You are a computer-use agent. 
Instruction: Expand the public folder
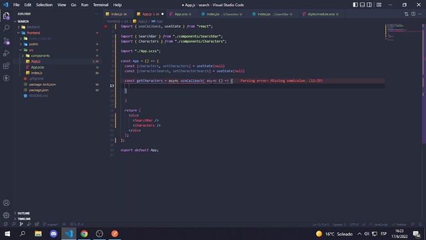click(34, 44)
